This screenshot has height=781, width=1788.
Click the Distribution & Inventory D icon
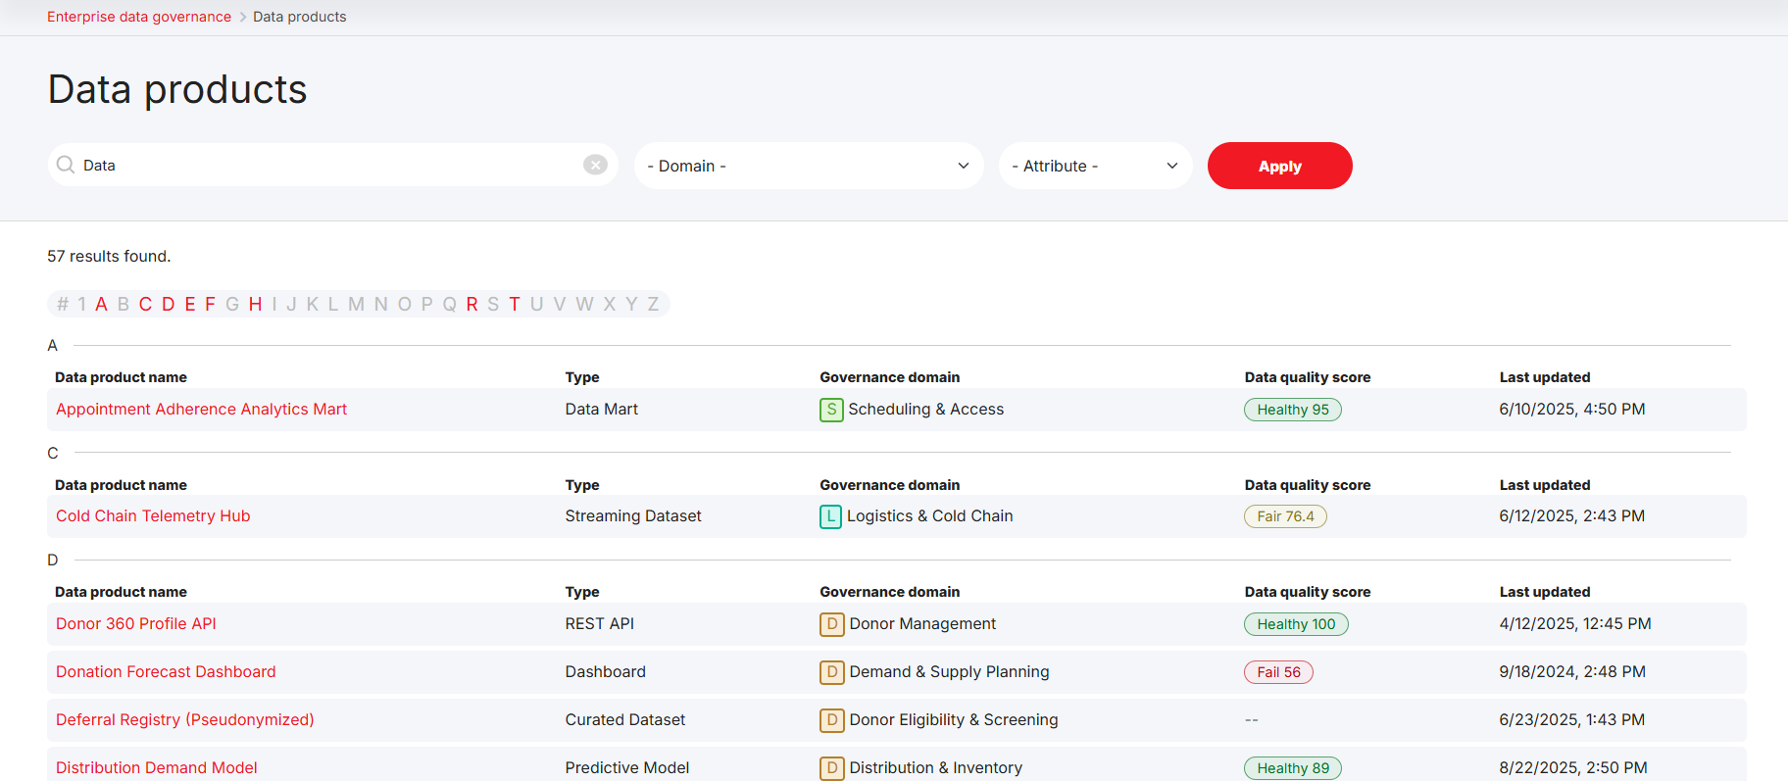[831, 768]
